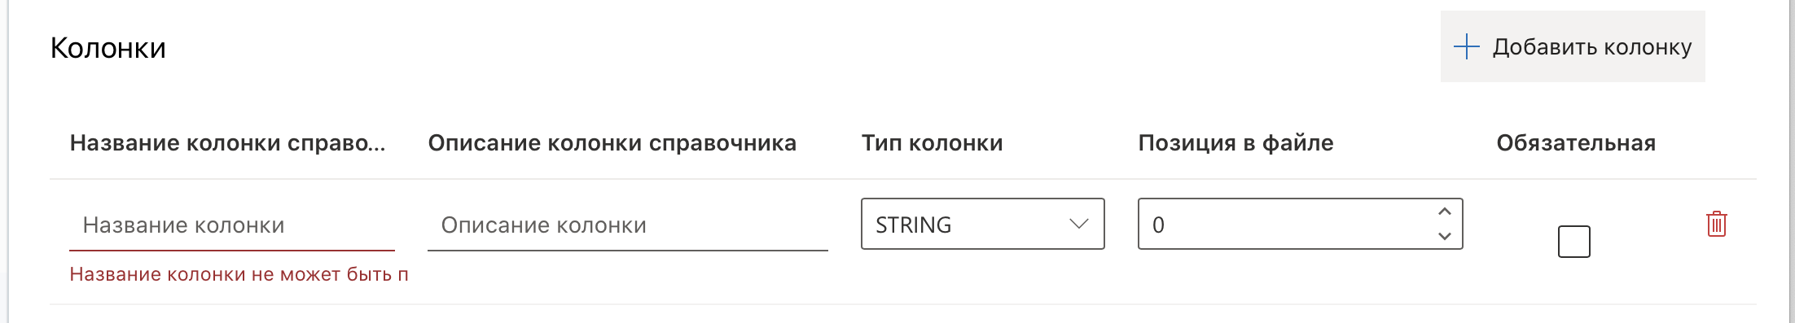Open the STRING column type combo box
The height and width of the screenshot is (323, 1795).
[x=982, y=224]
